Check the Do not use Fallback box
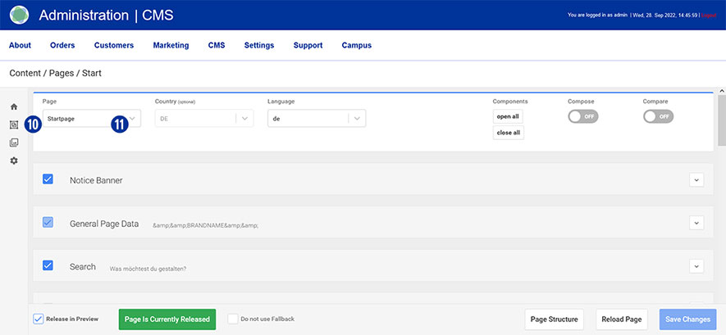 233,319
